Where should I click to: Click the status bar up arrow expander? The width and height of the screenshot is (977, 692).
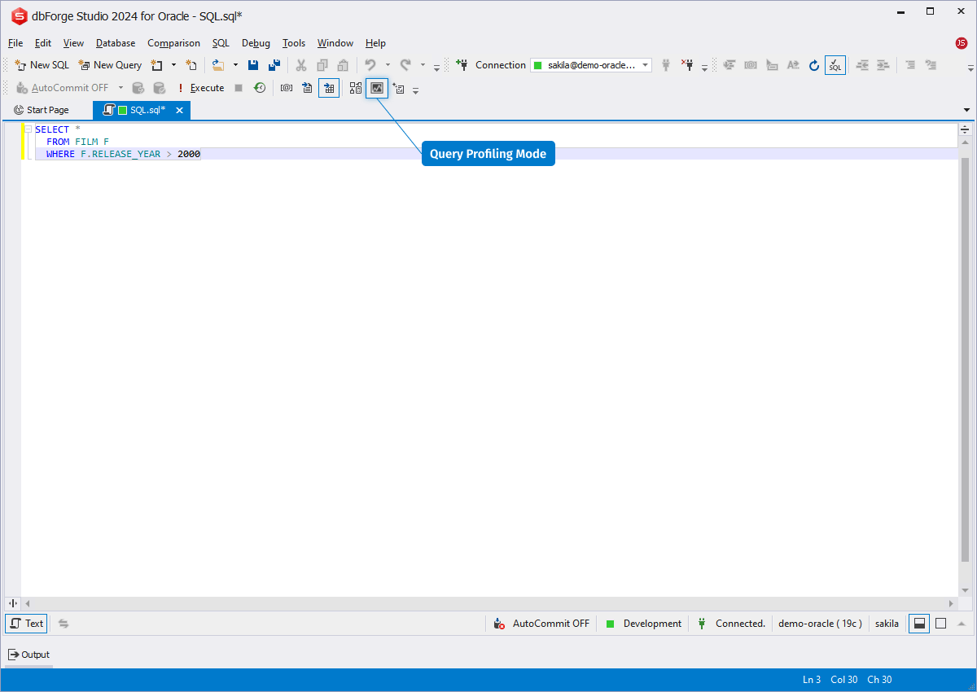tap(962, 624)
